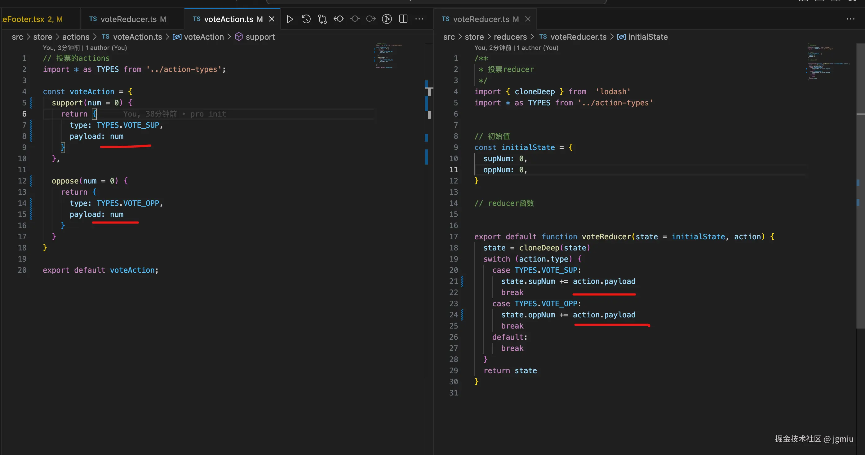Image resolution: width=865 pixels, height=455 pixels.
Task: Go to next change arrow icon
Action: (x=371, y=19)
